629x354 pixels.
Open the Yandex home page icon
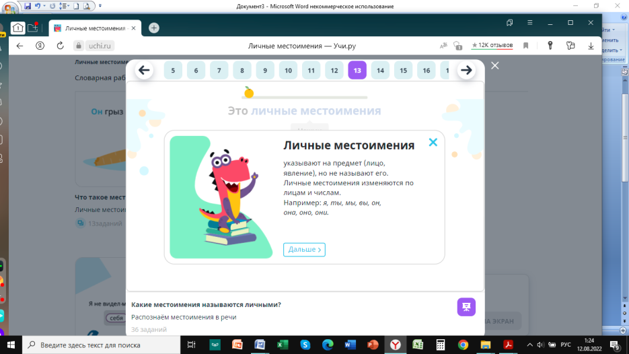tap(40, 46)
